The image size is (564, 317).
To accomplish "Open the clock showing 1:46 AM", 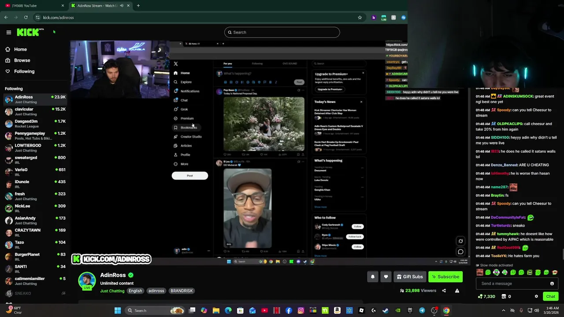I will pos(552,310).
